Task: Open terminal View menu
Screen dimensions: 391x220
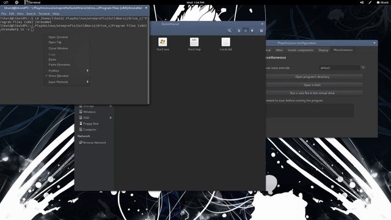Action: point(20,13)
